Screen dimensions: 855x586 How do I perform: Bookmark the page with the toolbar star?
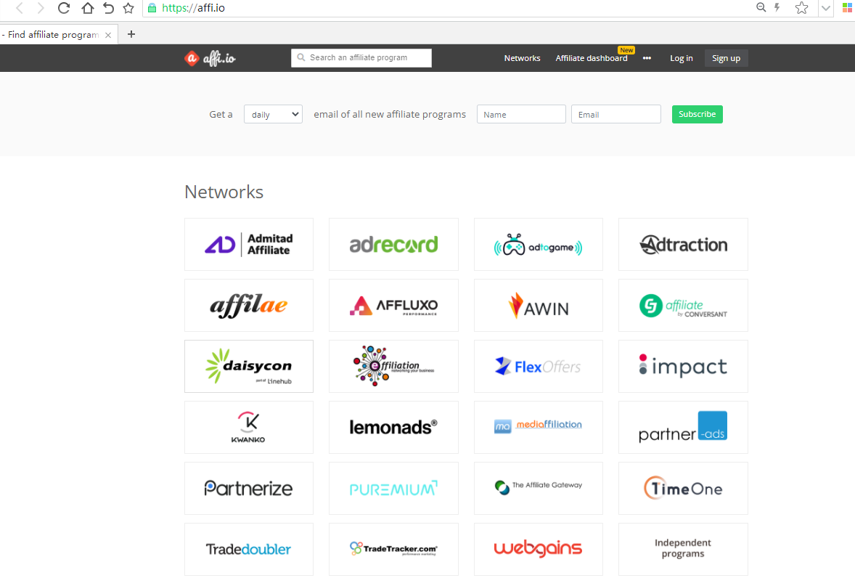point(128,8)
